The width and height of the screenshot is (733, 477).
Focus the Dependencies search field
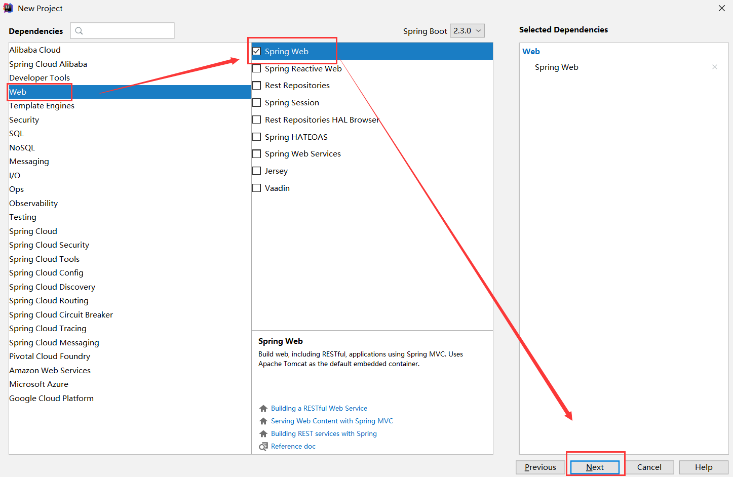pyautogui.click(x=123, y=31)
